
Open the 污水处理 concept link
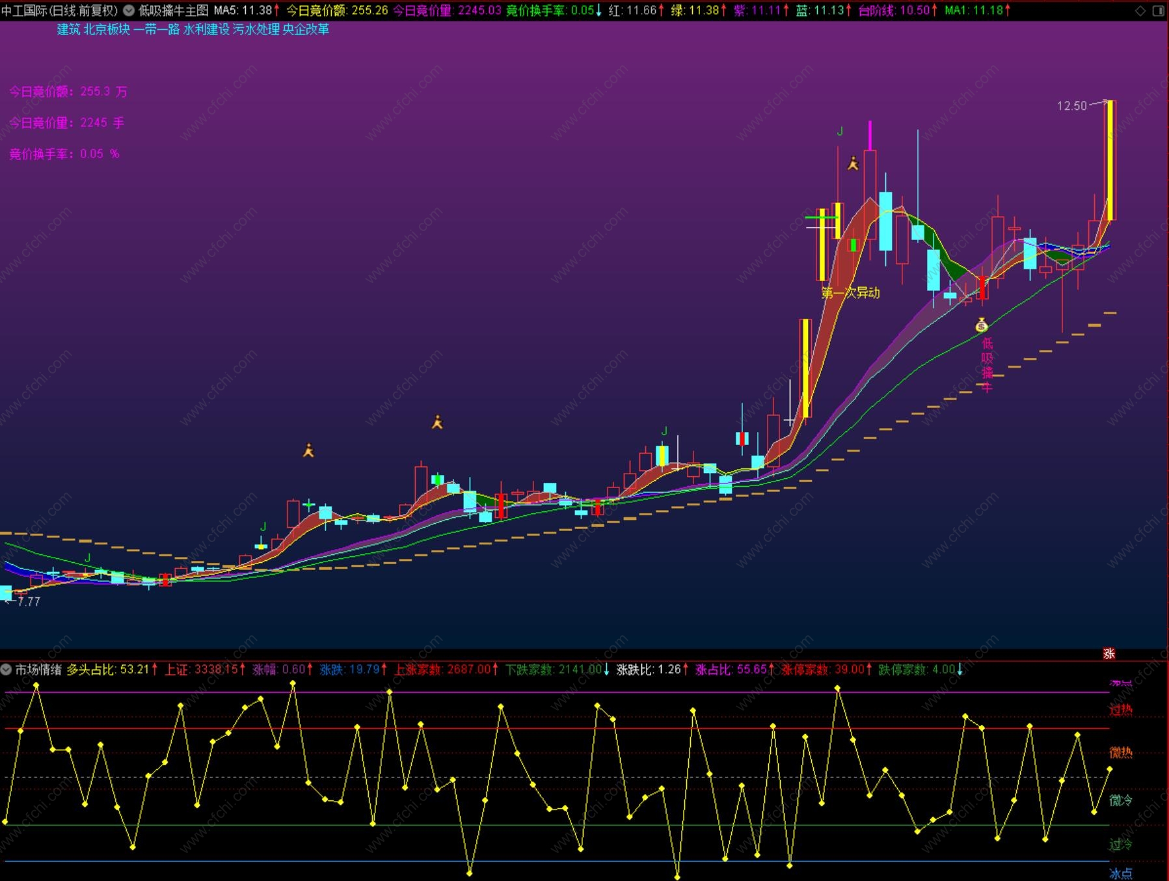[x=256, y=29]
